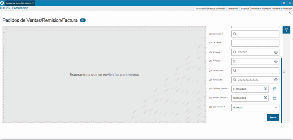Clear the 07 A Tienda field value
Screen dimensions: 293x140
point(276,61)
